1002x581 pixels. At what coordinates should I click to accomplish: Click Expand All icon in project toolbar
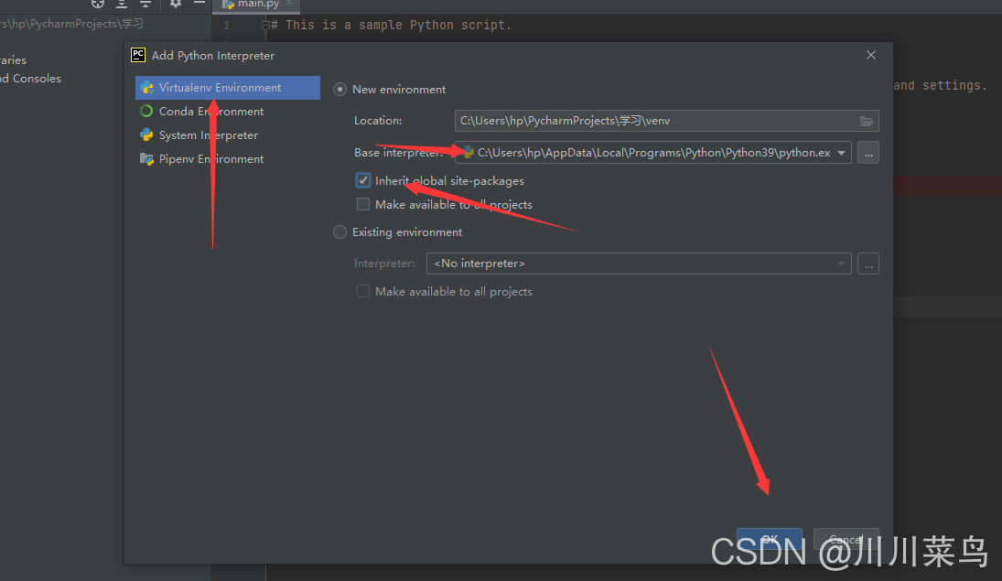pyautogui.click(x=122, y=4)
